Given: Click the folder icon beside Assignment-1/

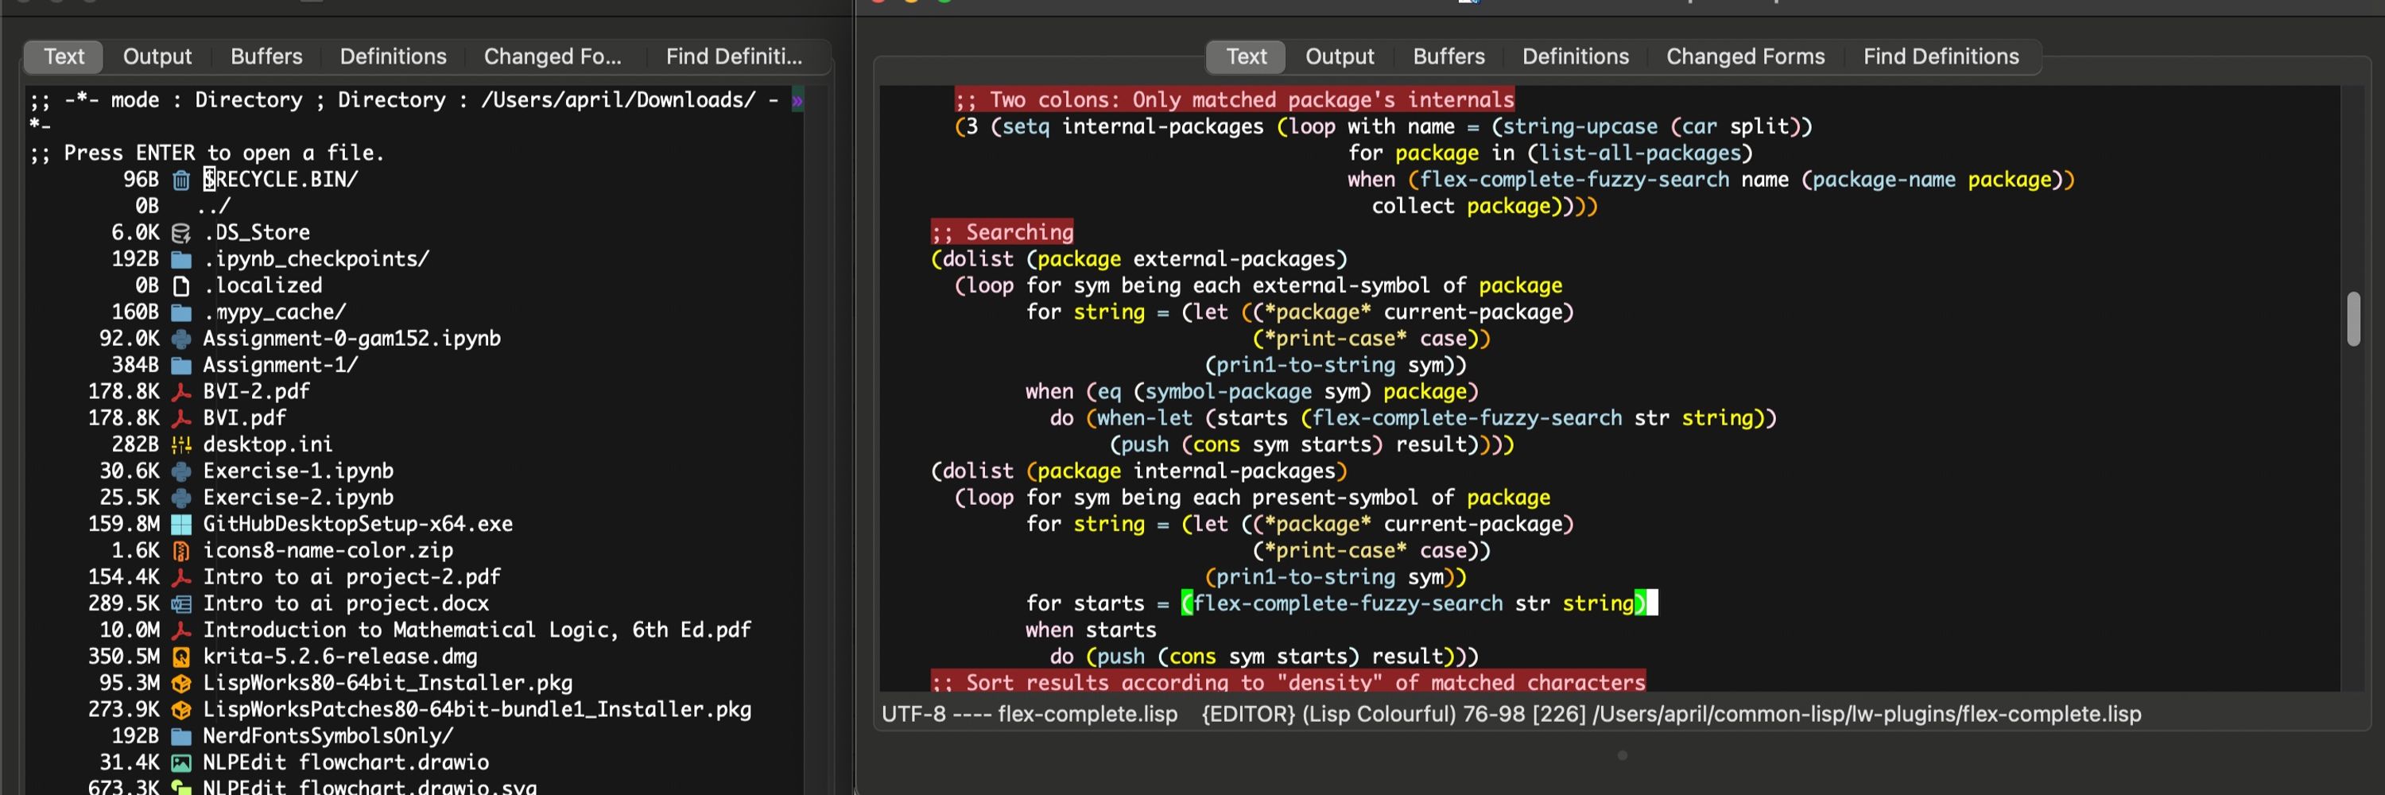Looking at the screenshot, I should pos(181,366).
